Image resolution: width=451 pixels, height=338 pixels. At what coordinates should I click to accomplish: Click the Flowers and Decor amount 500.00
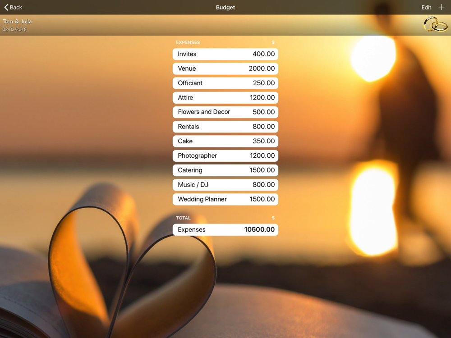(x=264, y=112)
